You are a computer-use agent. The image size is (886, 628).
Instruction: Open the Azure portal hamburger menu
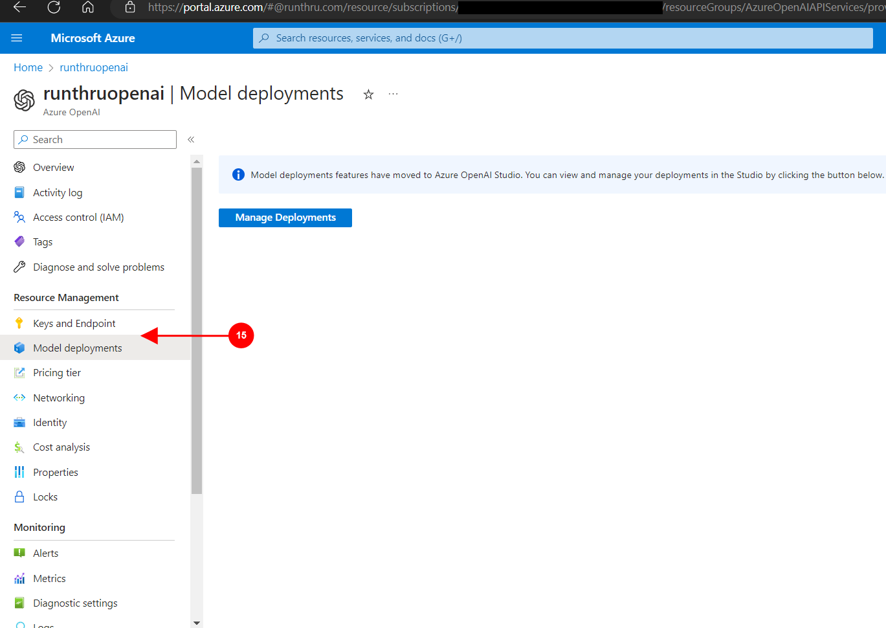17,38
